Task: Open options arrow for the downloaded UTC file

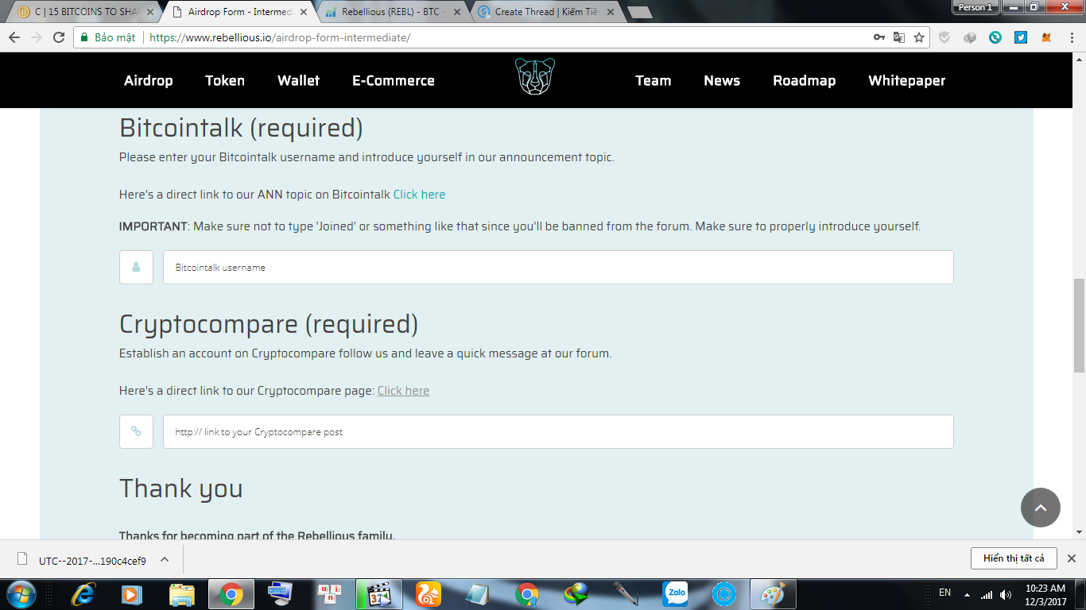Action: (165, 559)
